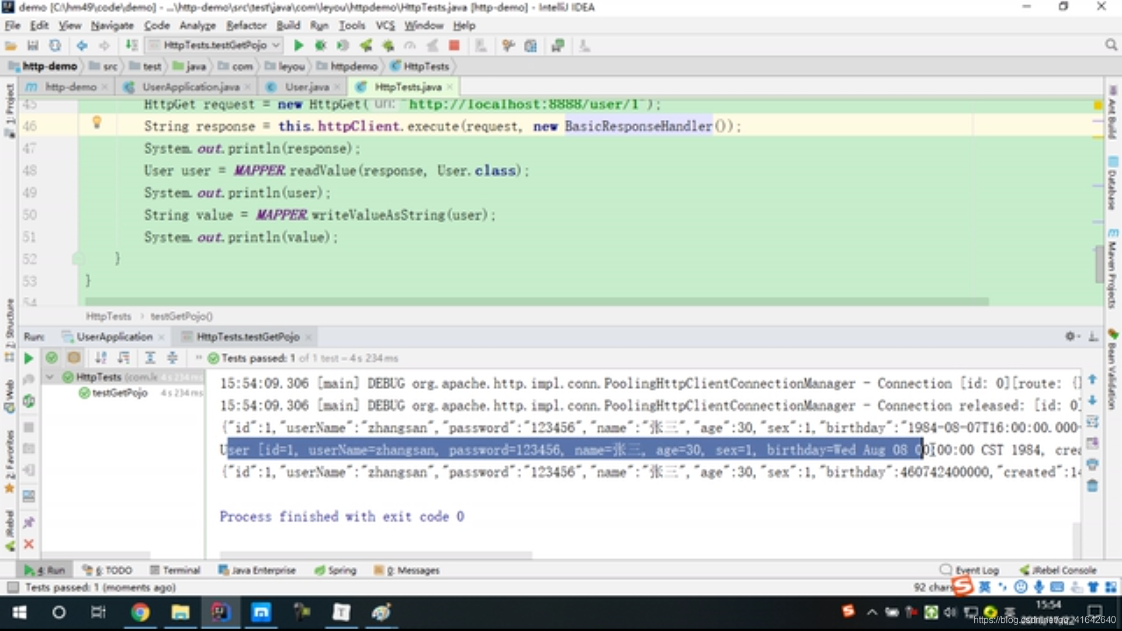Click the Soft-Wrap icon in console sidebar

click(1092, 421)
